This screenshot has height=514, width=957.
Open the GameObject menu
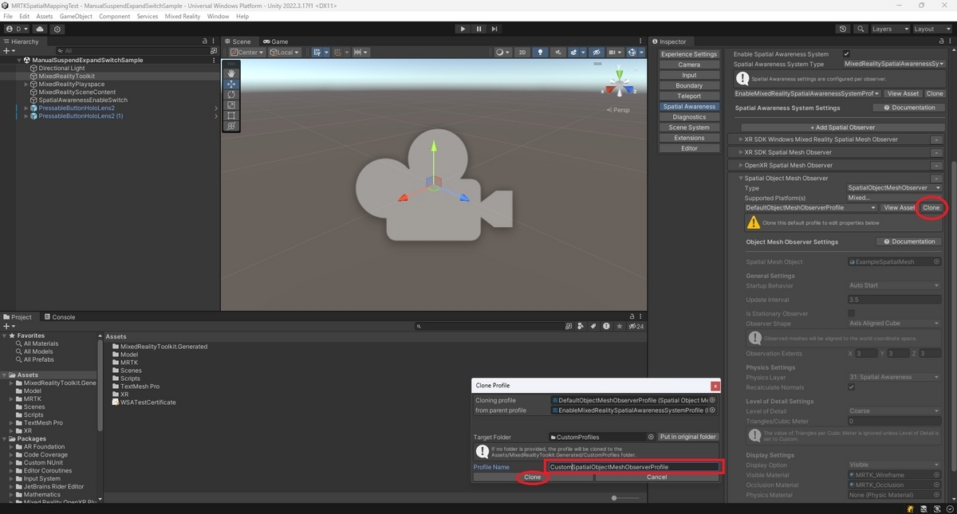76,16
